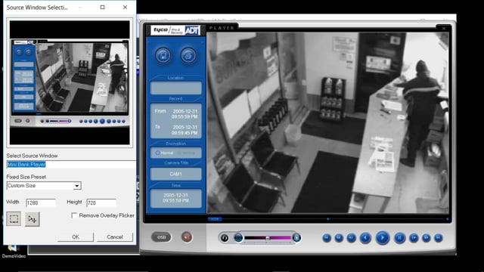Close the Source Window Selection dialog
Image resolution: width=484 pixels, height=272 pixels.
tap(125, 7)
